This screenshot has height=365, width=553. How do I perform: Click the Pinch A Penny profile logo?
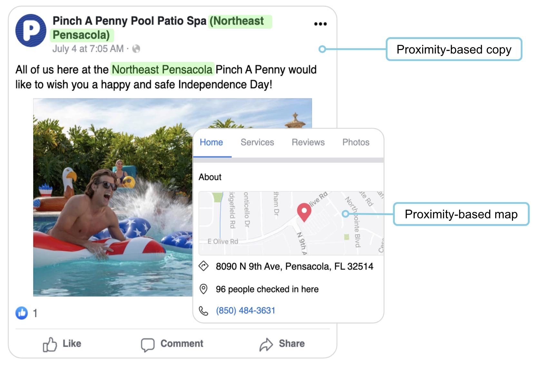click(31, 30)
